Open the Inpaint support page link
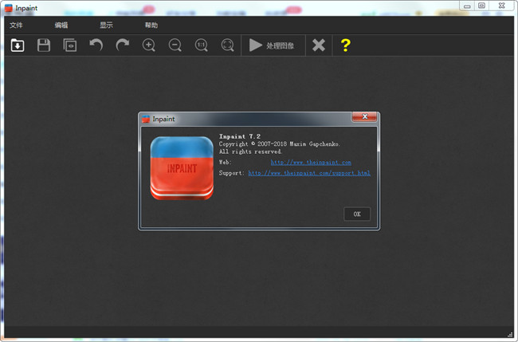The image size is (518, 342). (x=308, y=173)
